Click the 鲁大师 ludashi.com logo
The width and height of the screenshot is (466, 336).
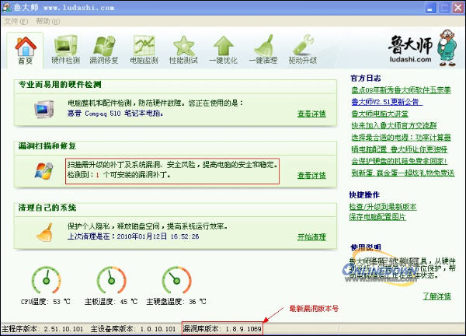(x=422, y=48)
